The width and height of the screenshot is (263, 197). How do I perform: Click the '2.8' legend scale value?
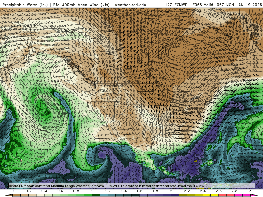coord(234,191)
